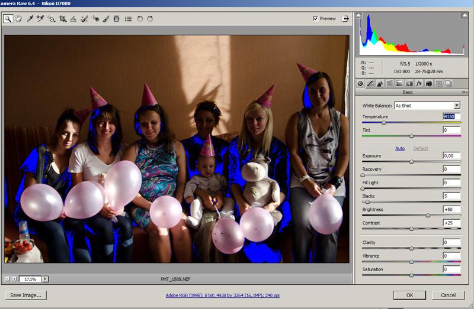Adjust the Clarity slider handle
Viewport: 474px width, 309px height.
tap(411, 248)
